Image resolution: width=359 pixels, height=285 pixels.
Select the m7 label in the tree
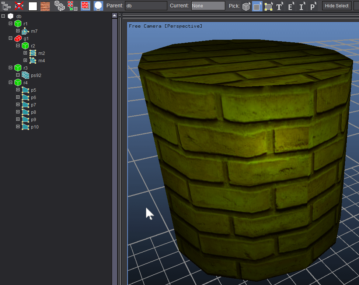pos(34,31)
